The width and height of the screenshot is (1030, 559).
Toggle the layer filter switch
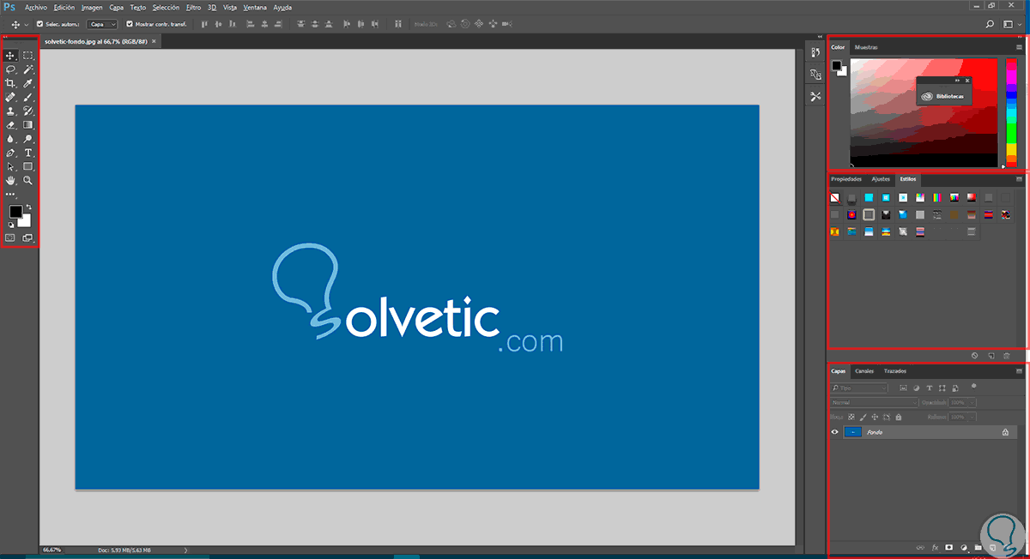(973, 387)
